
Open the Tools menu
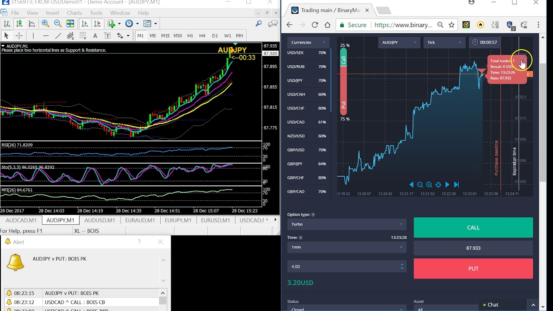pyautogui.click(x=96, y=13)
